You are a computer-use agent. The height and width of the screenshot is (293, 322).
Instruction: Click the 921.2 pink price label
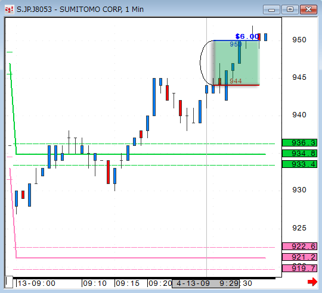[299, 257]
